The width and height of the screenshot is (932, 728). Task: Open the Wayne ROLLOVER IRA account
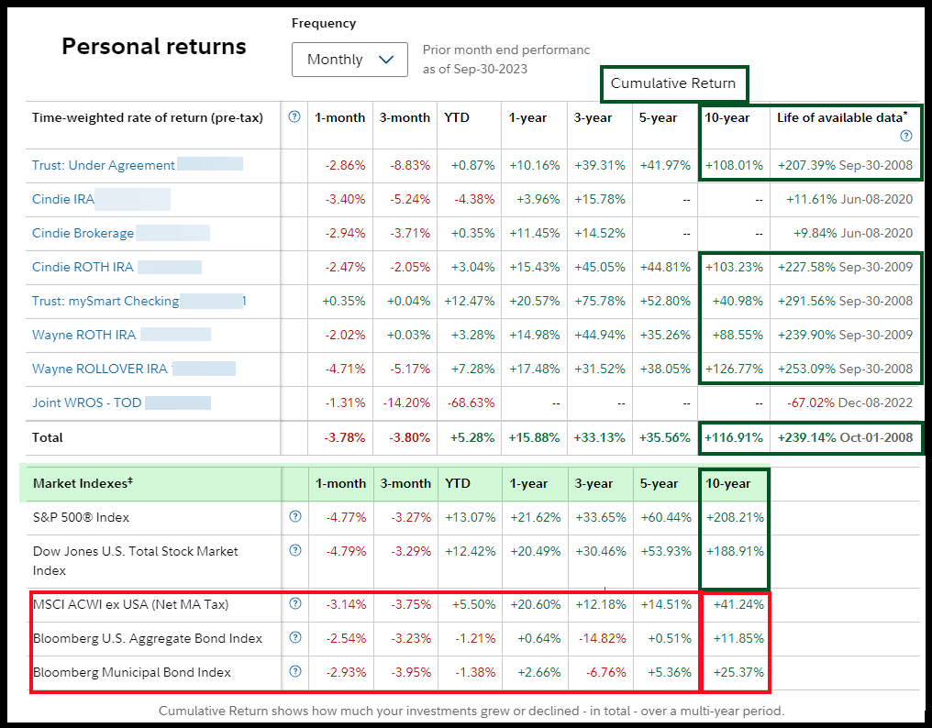pyautogui.click(x=99, y=370)
